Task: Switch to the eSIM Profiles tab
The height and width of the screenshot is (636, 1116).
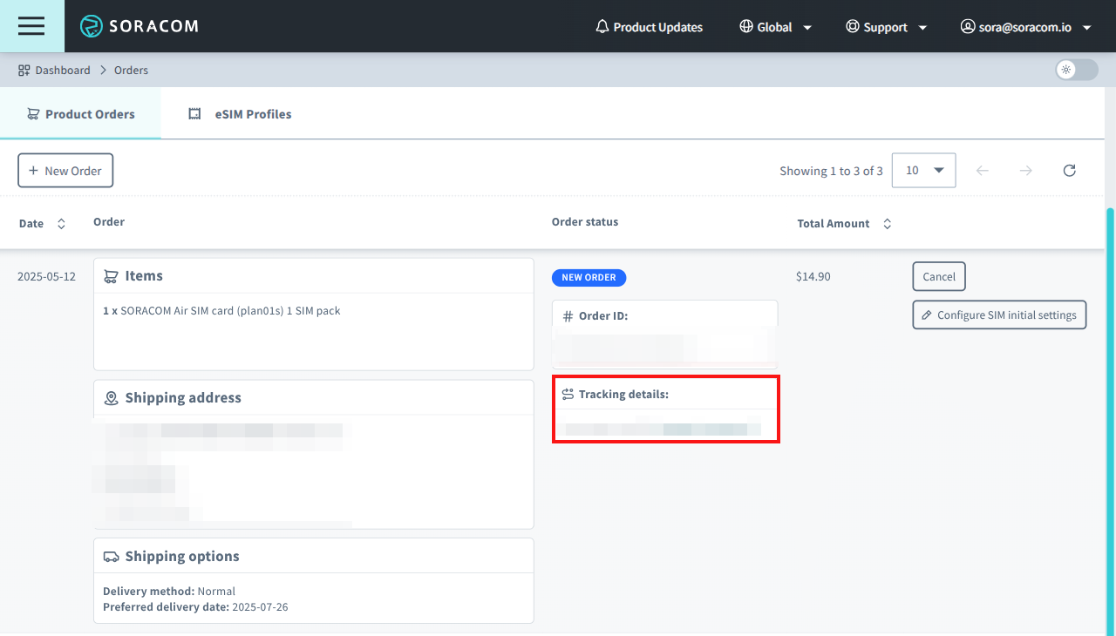Action: pyautogui.click(x=239, y=113)
